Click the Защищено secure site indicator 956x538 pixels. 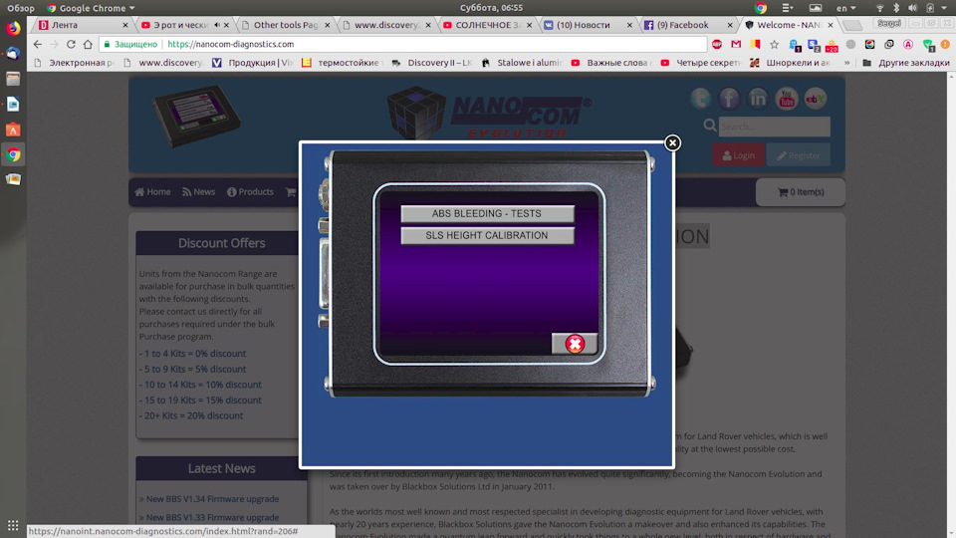point(130,44)
